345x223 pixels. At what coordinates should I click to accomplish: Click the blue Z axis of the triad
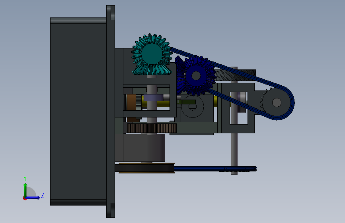[33, 198]
